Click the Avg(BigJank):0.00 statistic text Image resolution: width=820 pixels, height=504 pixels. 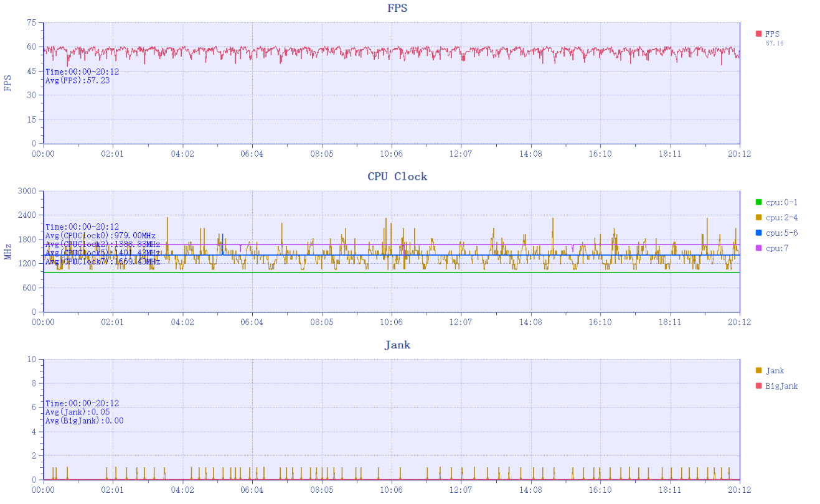tap(84, 421)
